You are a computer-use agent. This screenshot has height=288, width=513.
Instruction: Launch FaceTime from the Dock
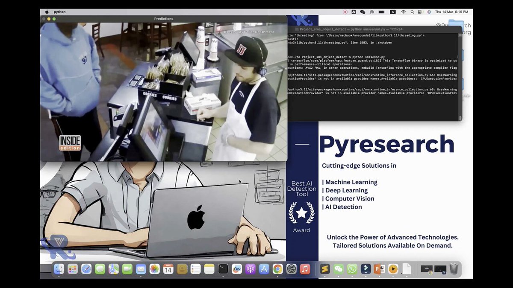(127, 269)
